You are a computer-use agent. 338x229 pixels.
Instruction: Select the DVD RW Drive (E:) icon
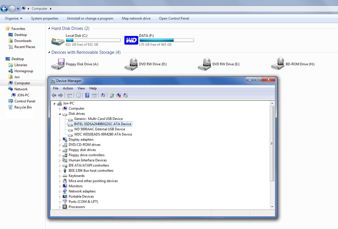coord(204,64)
